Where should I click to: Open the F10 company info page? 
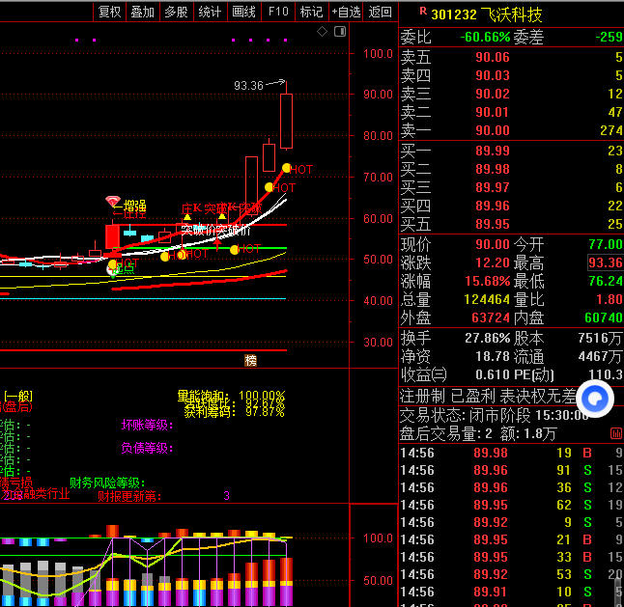click(x=278, y=12)
